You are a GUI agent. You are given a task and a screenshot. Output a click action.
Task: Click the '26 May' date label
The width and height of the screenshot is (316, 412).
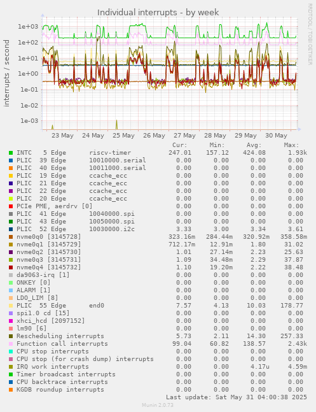coord(154,136)
